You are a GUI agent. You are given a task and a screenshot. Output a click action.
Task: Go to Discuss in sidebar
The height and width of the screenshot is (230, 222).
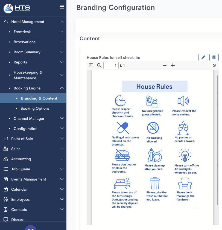pyautogui.click(x=18, y=220)
